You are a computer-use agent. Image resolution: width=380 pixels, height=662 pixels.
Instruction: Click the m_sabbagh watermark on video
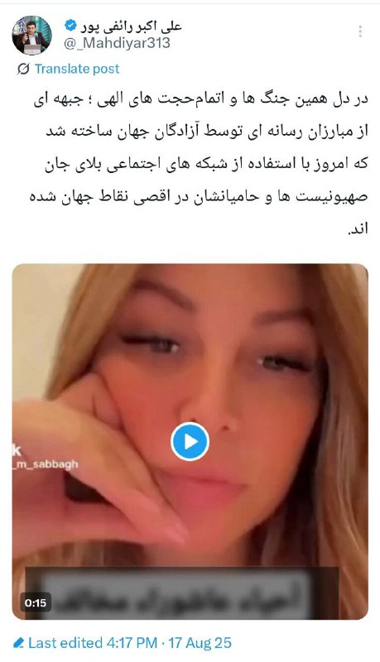coord(46,464)
